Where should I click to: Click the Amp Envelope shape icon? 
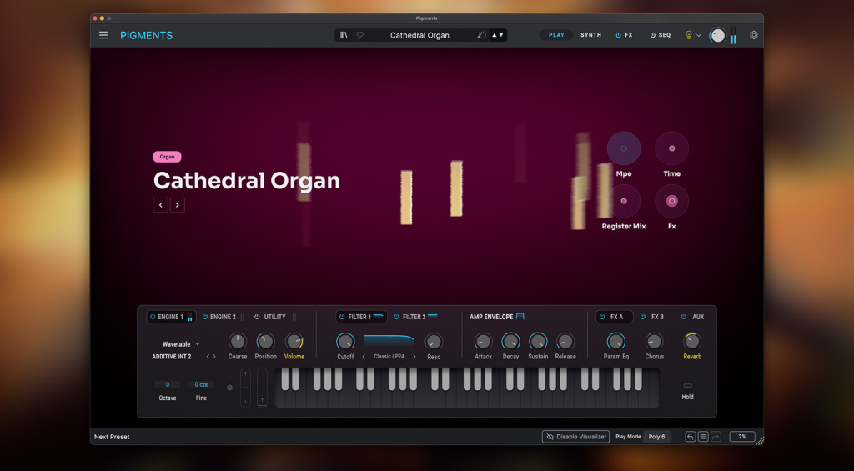click(520, 316)
